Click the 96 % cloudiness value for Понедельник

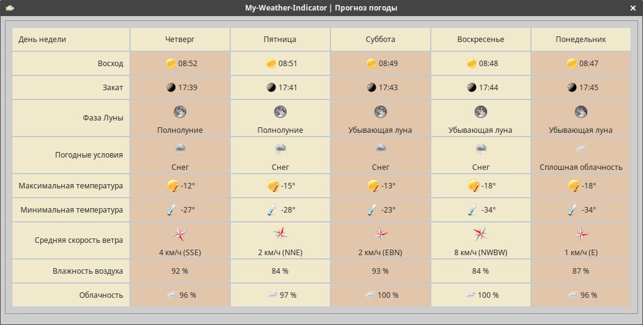click(589, 295)
